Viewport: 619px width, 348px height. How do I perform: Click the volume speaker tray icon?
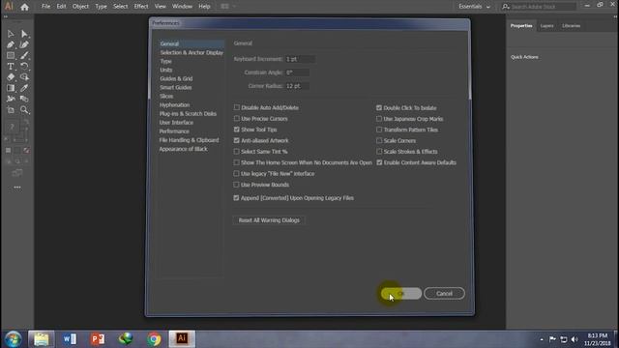pyautogui.click(x=575, y=339)
